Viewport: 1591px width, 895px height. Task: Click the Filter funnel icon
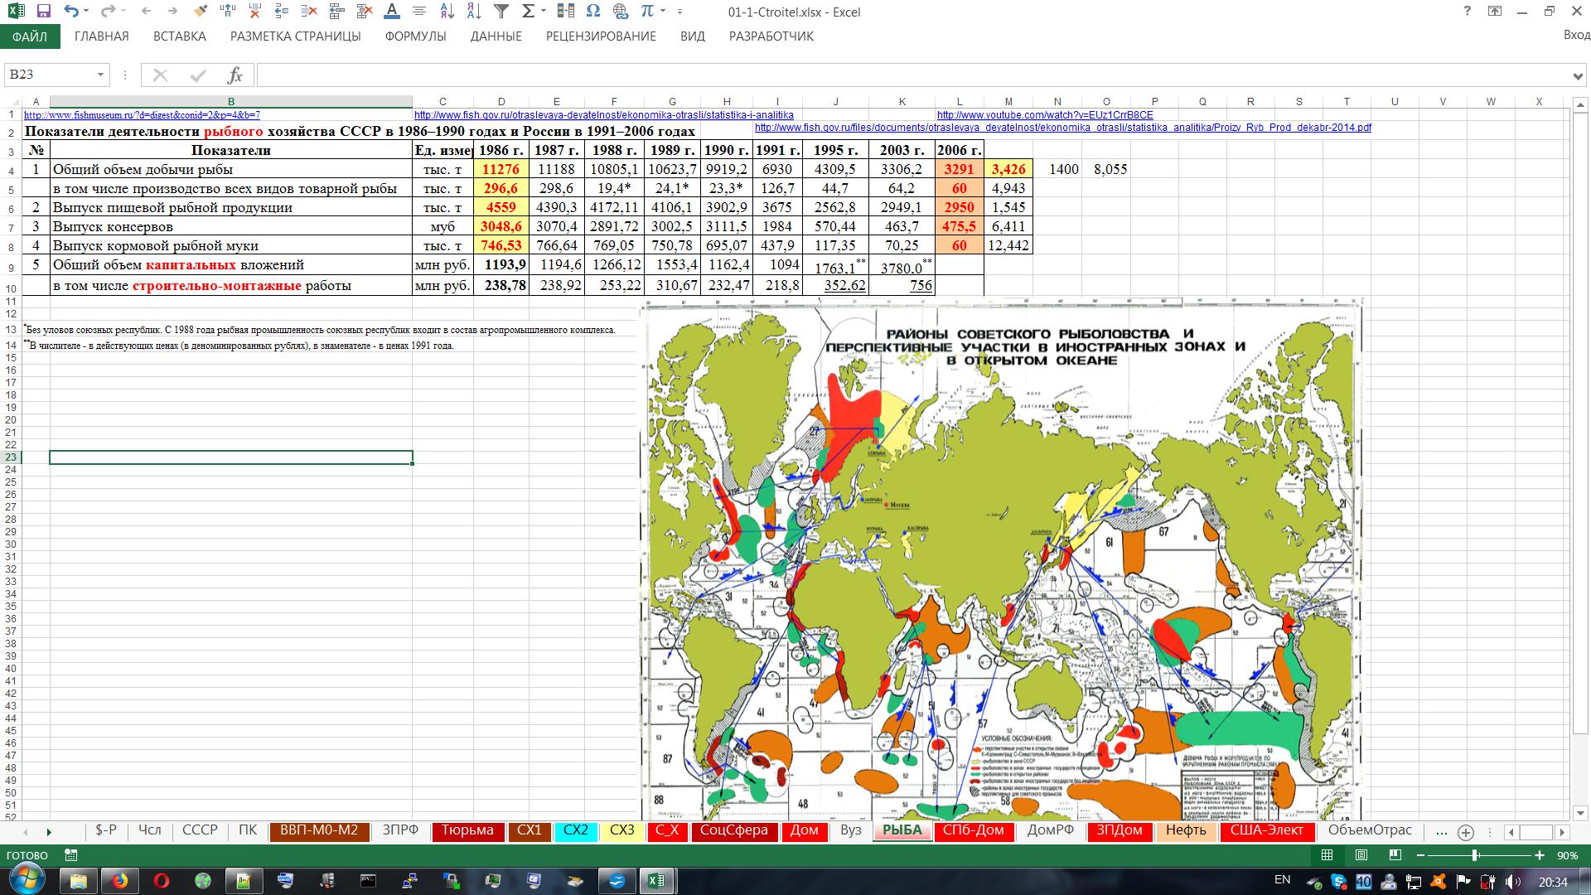tap(501, 12)
